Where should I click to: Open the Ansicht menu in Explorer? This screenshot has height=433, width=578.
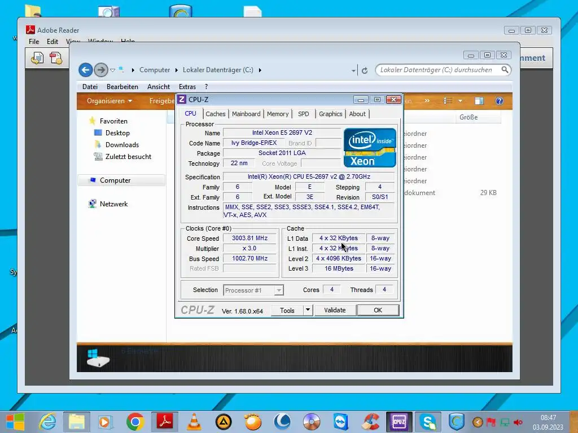coord(159,87)
